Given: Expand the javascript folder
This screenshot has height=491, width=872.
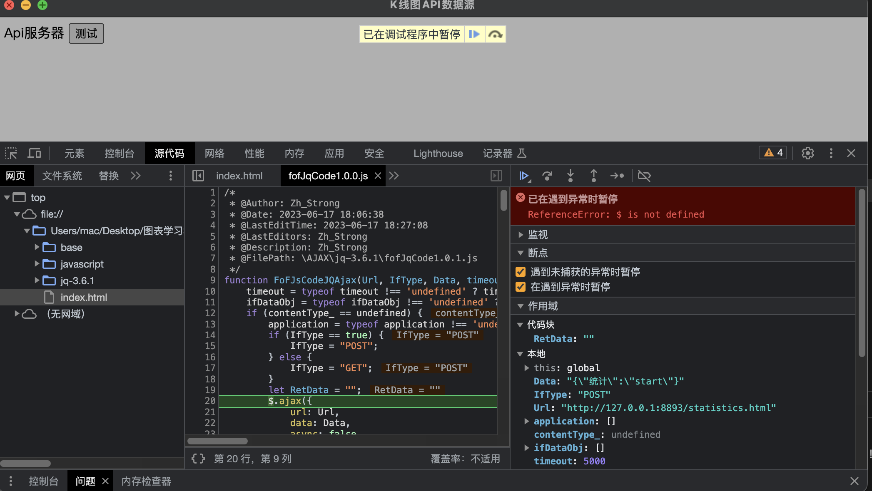Looking at the screenshot, I should pyautogui.click(x=37, y=264).
